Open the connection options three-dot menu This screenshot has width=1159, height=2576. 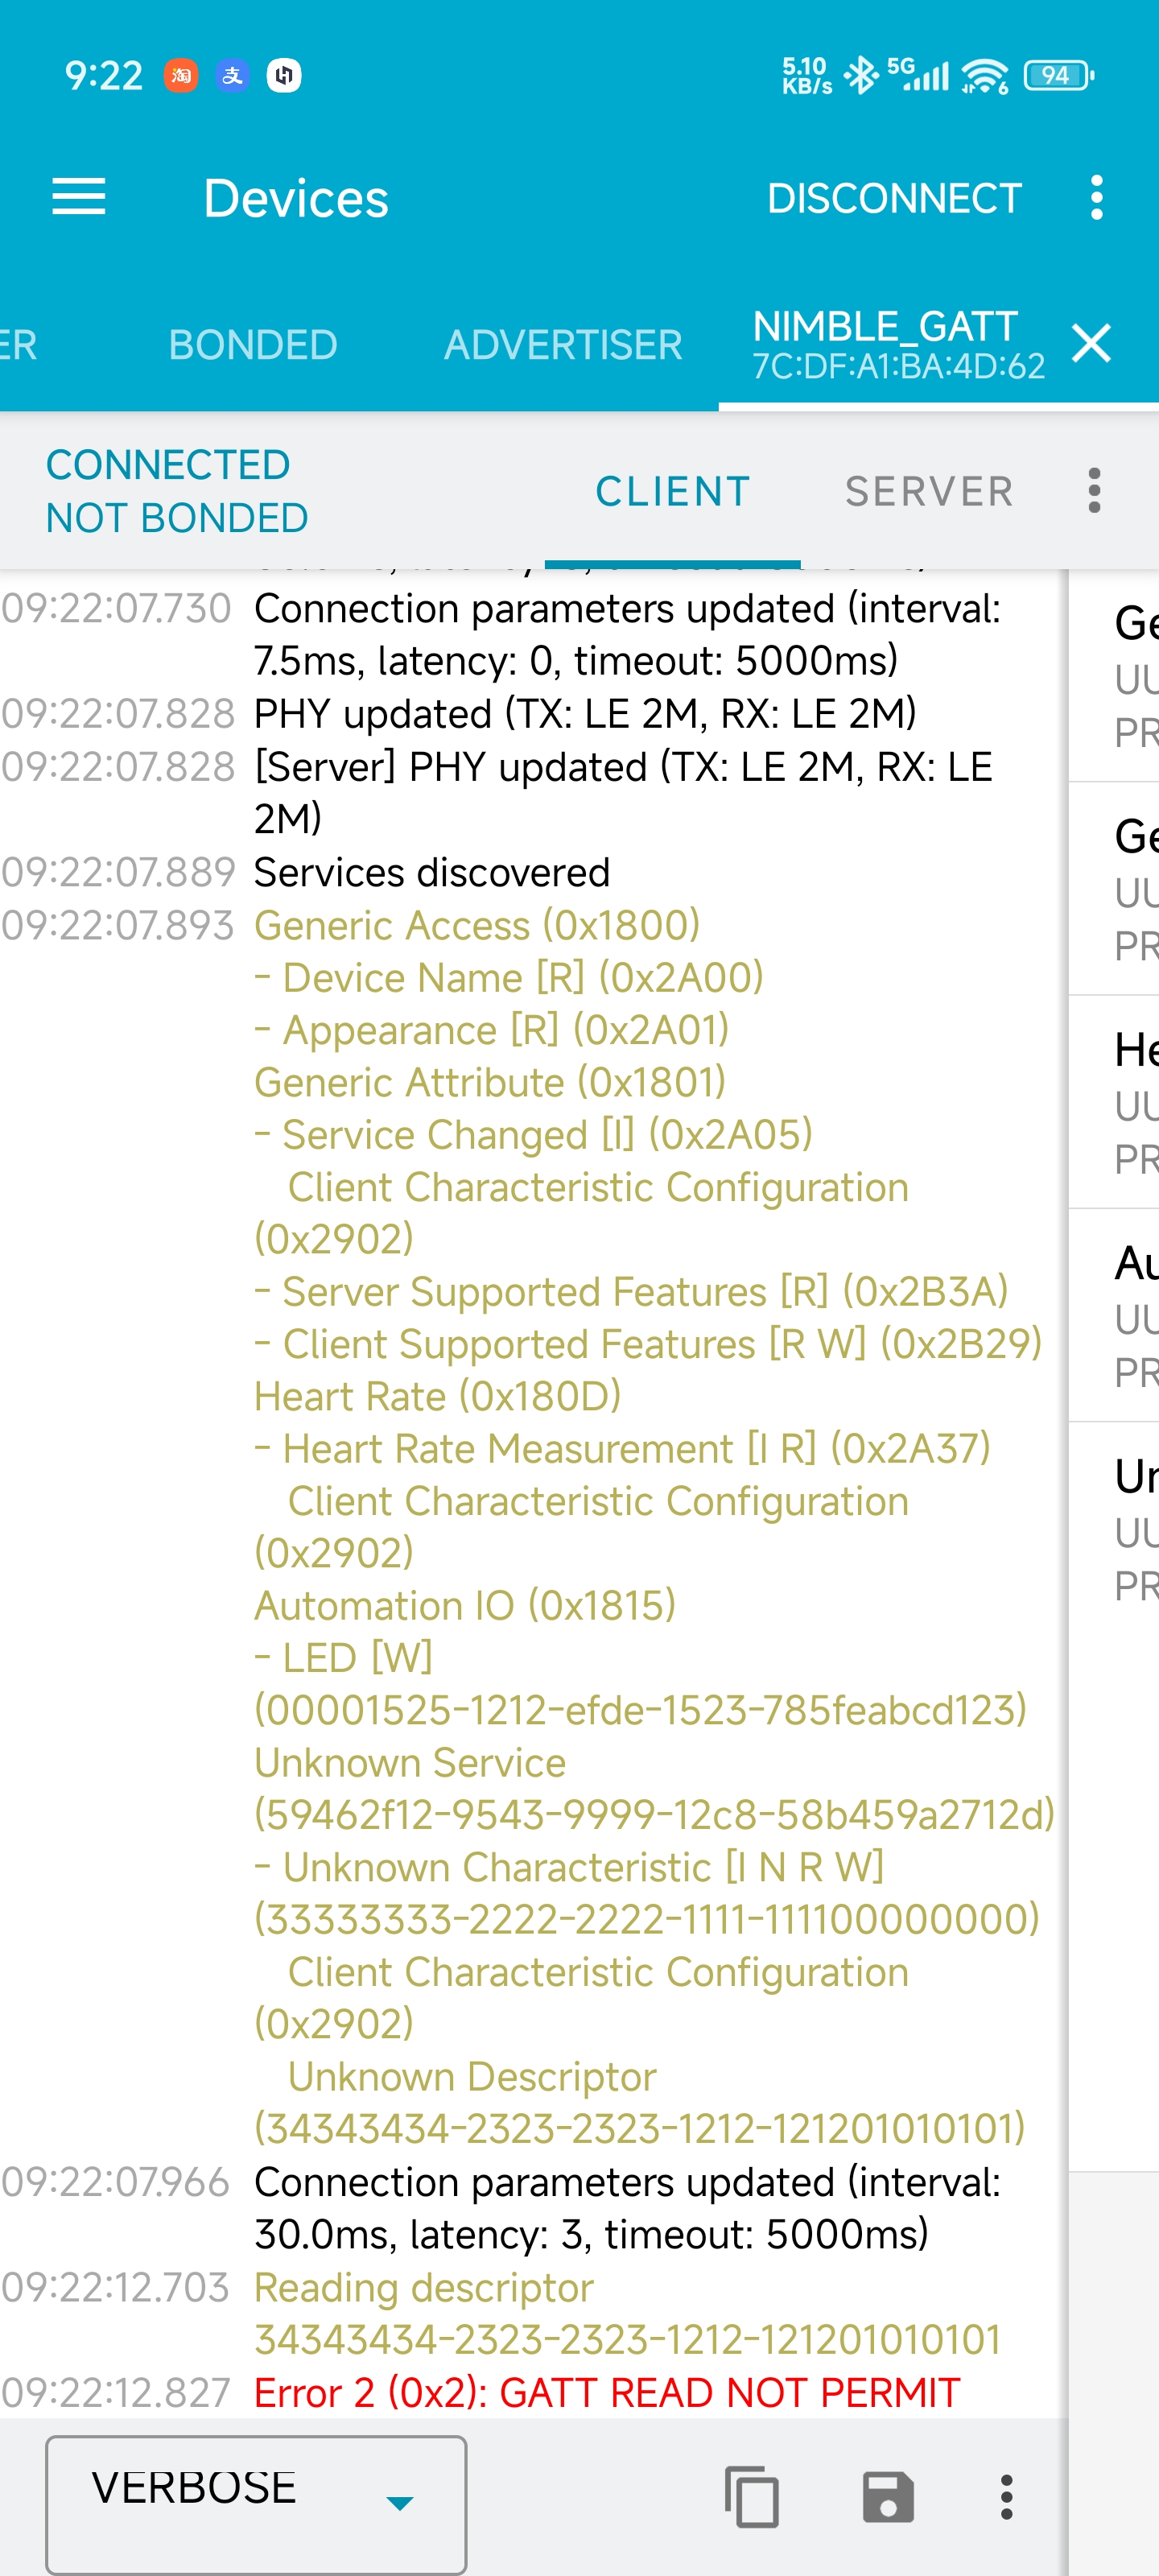coord(1094,491)
